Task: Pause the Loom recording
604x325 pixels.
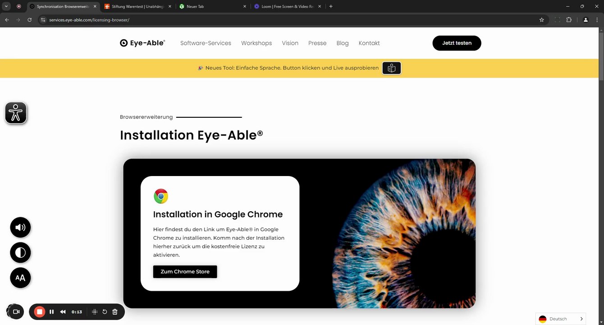Action: (52, 312)
